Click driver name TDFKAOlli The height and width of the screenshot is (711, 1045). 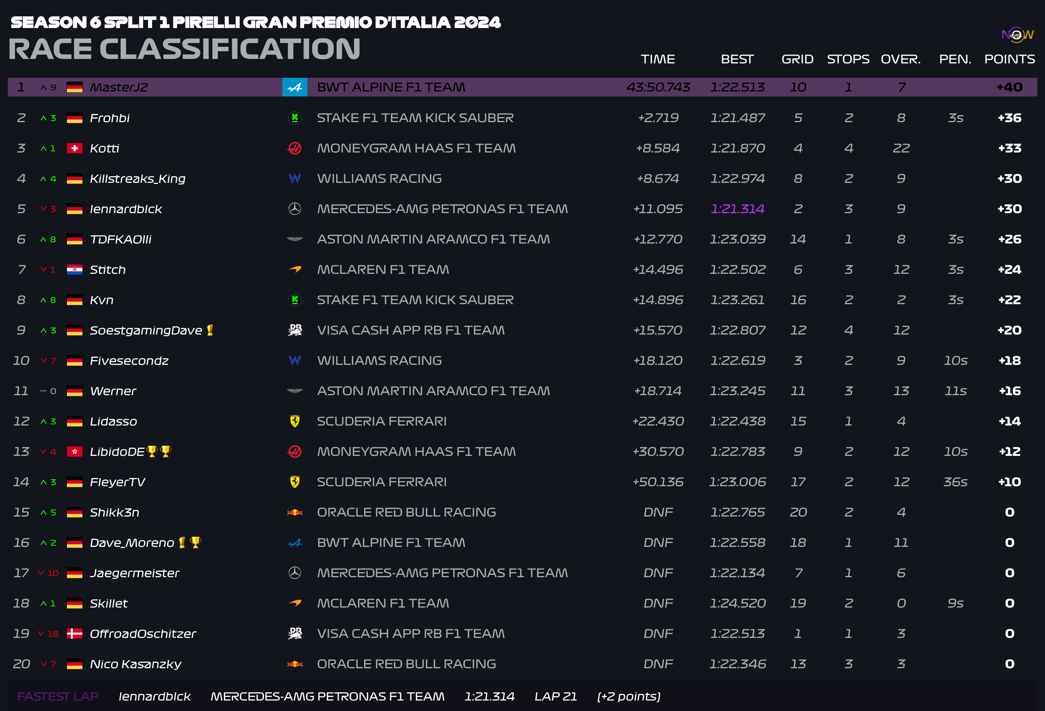(x=121, y=240)
